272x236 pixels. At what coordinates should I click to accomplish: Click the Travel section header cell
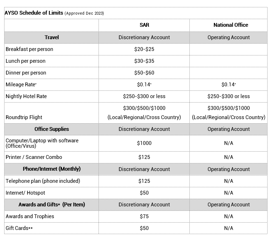52,37
